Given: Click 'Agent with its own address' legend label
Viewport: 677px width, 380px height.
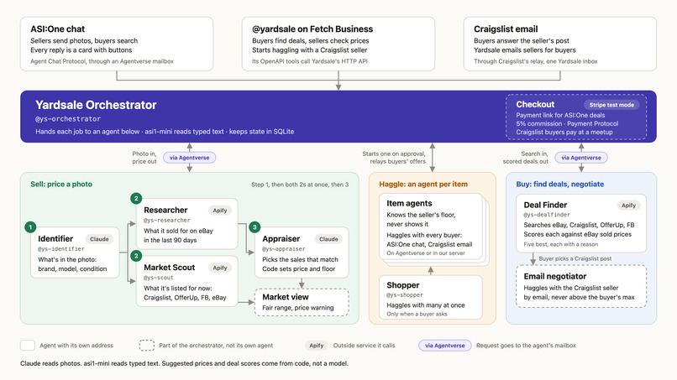Looking at the screenshot, I should (x=76, y=345).
